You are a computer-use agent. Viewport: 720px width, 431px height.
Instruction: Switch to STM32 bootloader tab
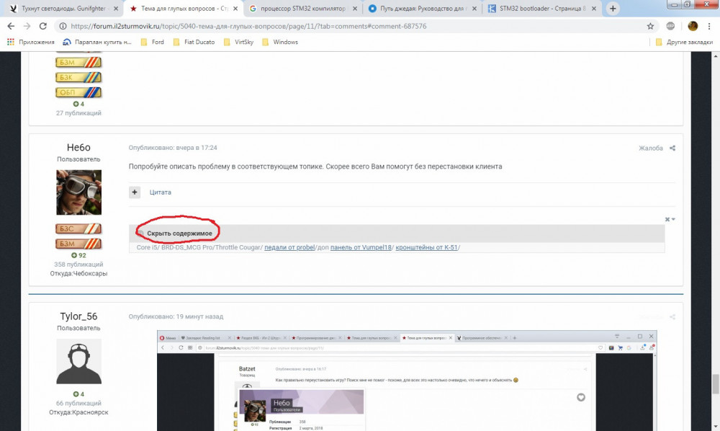(x=542, y=9)
